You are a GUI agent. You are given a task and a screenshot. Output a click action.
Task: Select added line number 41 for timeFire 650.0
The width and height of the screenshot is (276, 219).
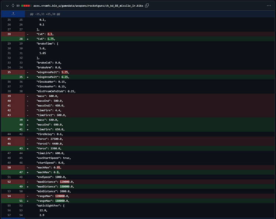pos(21,129)
